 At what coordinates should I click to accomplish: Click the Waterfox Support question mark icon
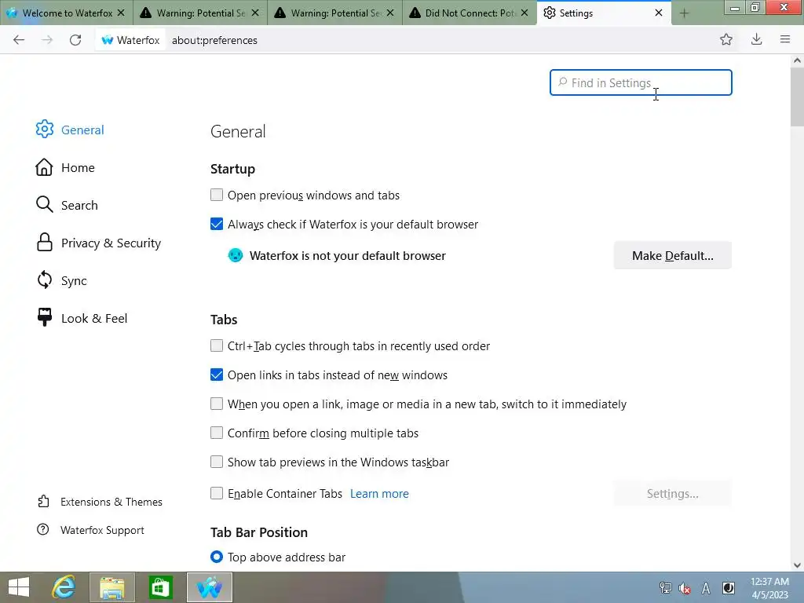tap(43, 529)
